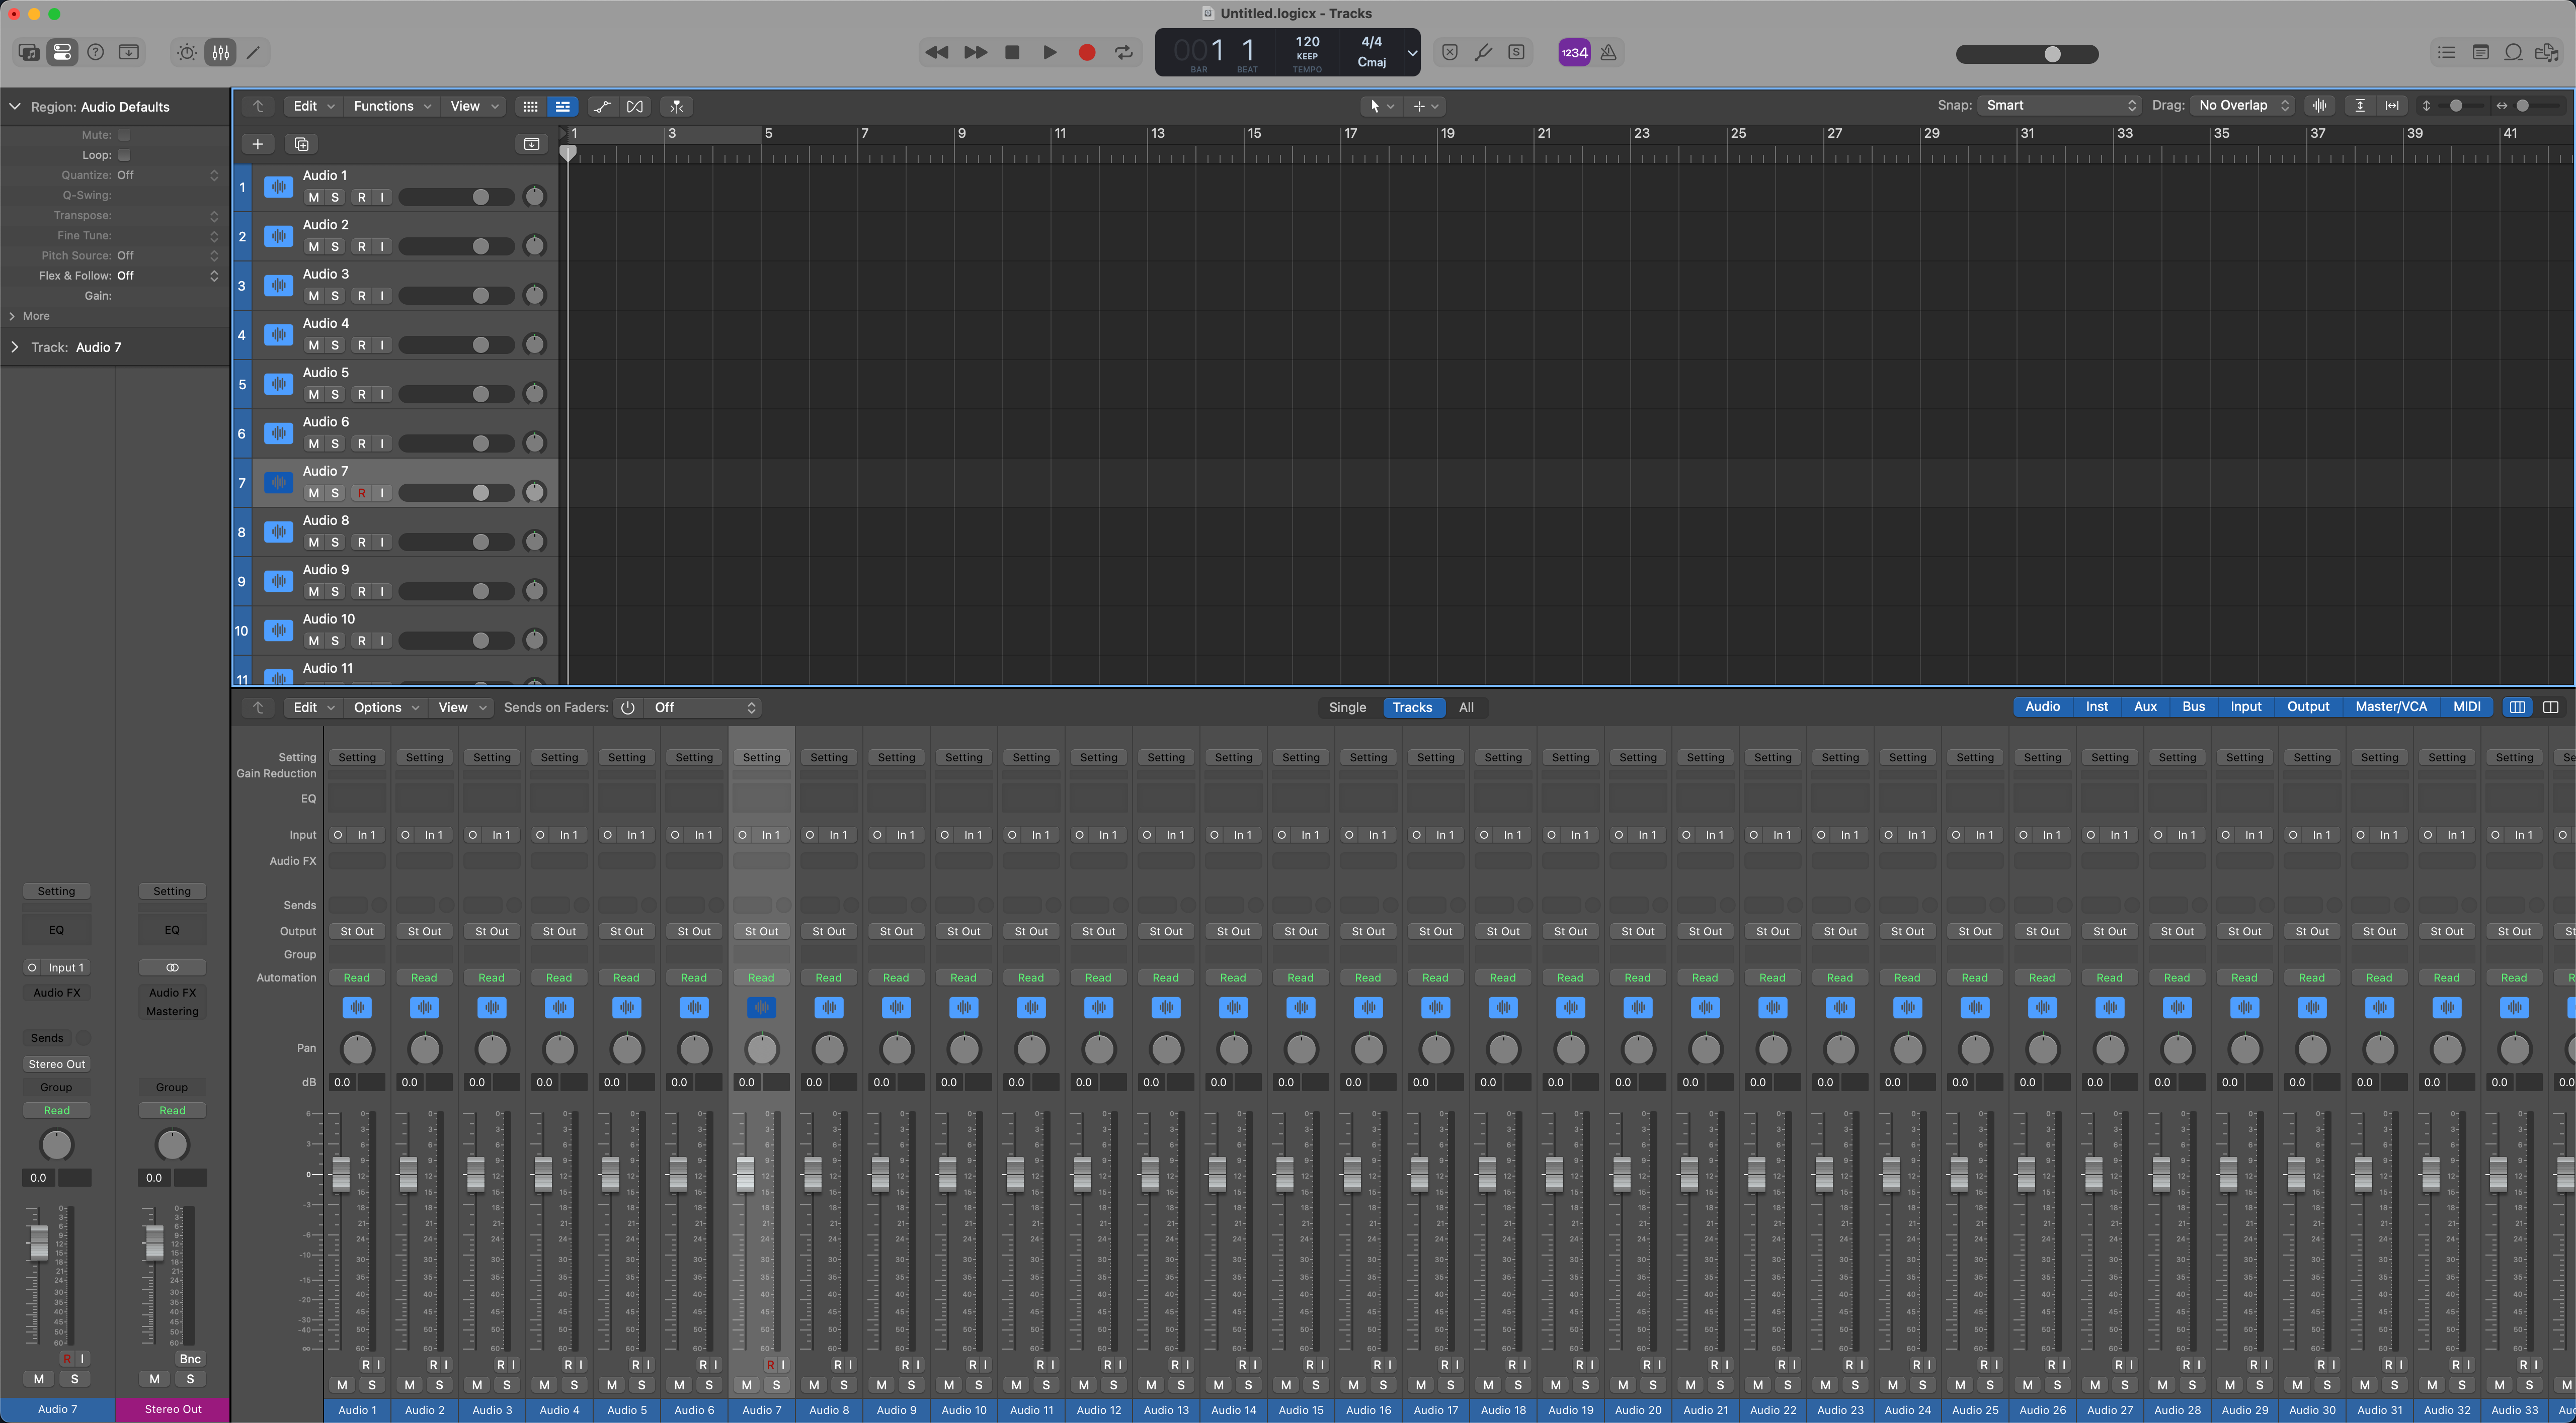Toggle Master/VCA channel filter in mixer
The width and height of the screenshot is (2576, 1423).
click(x=2390, y=706)
